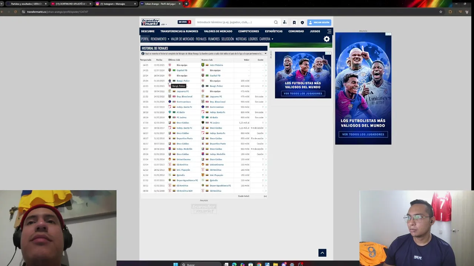Reload the page
474x266 pixels.
pos(15,12)
